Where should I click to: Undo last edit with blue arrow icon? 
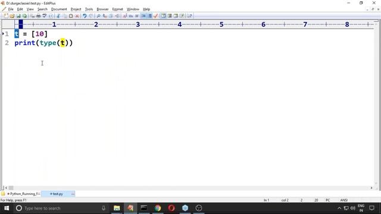[85, 16]
